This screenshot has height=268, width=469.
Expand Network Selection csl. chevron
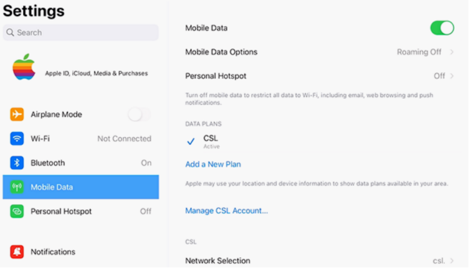click(452, 261)
